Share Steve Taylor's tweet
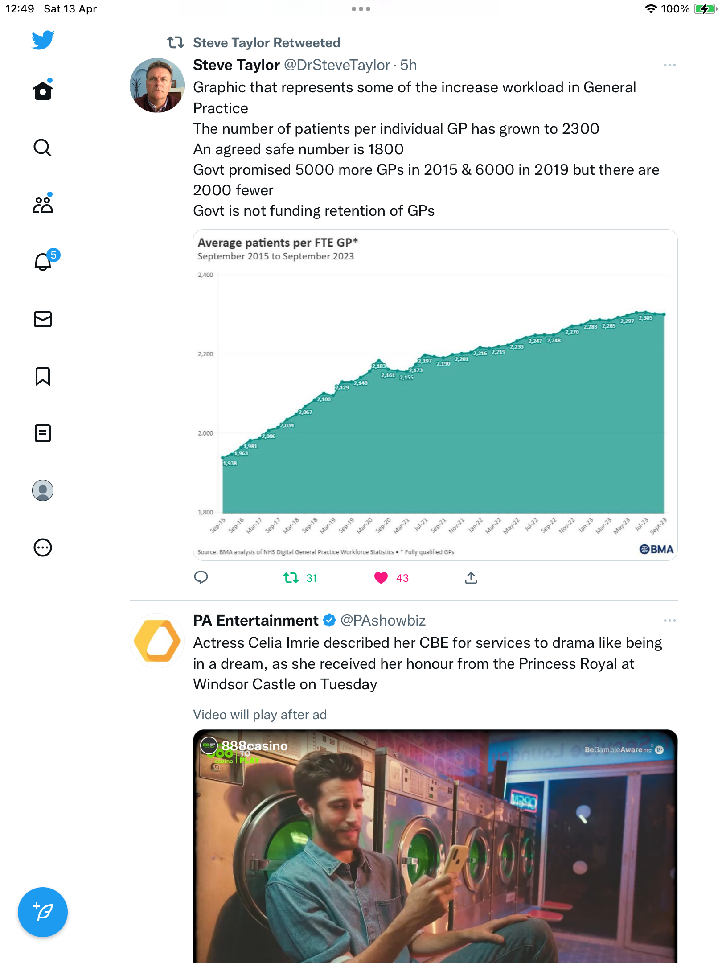Image resolution: width=722 pixels, height=963 pixels. (471, 578)
